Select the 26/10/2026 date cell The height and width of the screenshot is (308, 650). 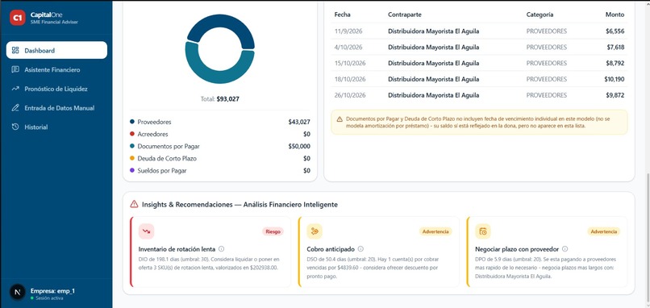point(350,95)
